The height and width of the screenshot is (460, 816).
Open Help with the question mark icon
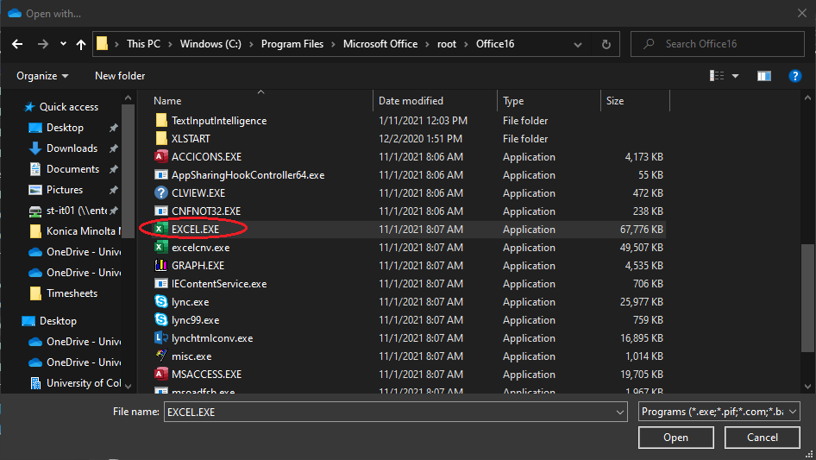[794, 76]
